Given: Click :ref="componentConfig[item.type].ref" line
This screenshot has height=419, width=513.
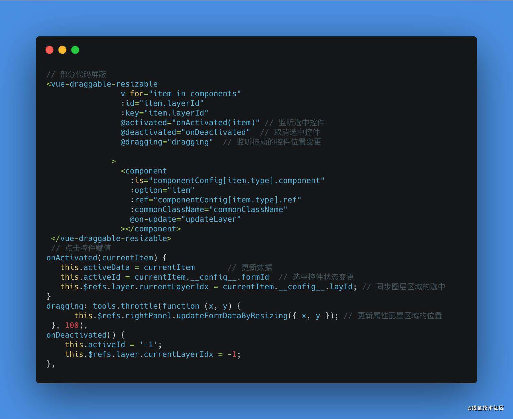Looking at the screenshot, I should point(215,200).
